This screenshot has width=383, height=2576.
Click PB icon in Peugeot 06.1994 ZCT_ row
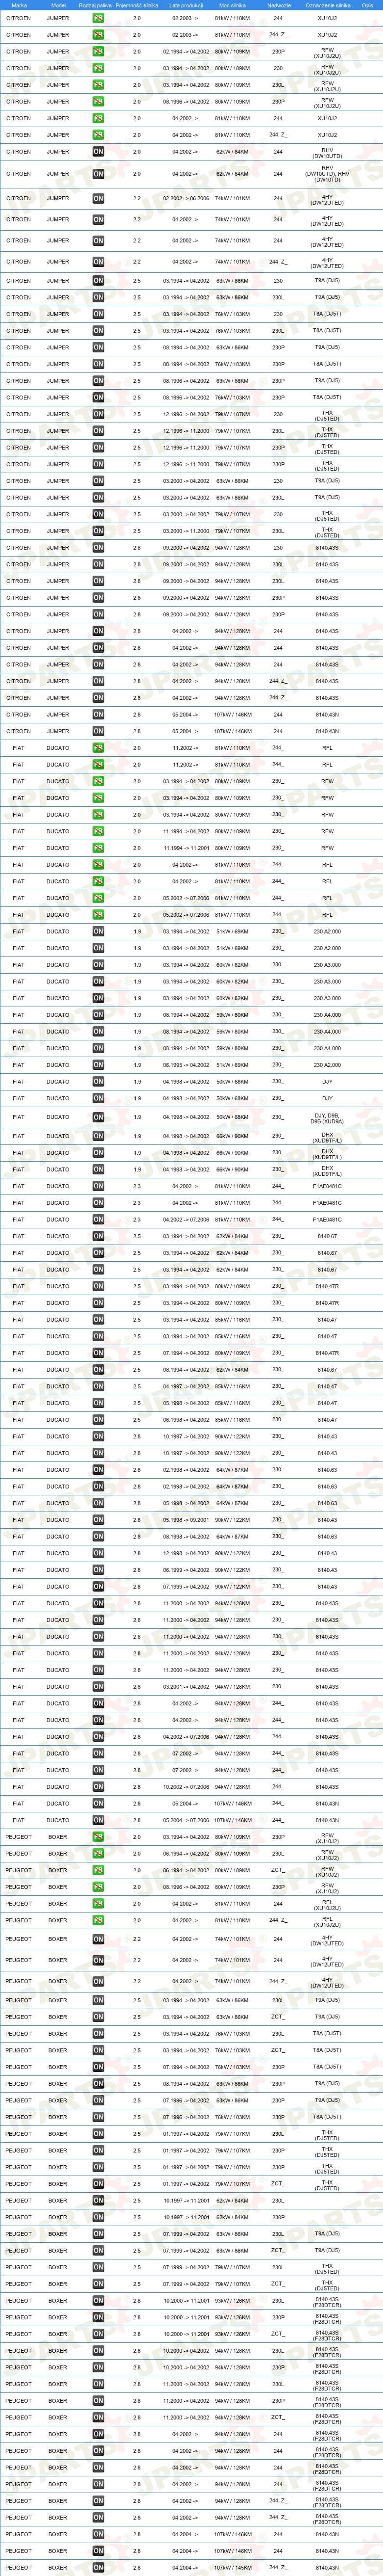pos(98,1870)
